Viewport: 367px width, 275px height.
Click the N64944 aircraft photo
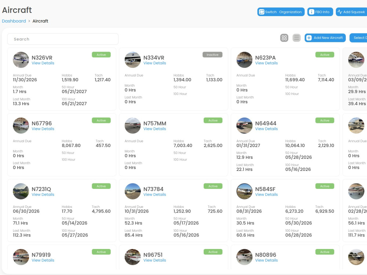click(x=244, y=125)
